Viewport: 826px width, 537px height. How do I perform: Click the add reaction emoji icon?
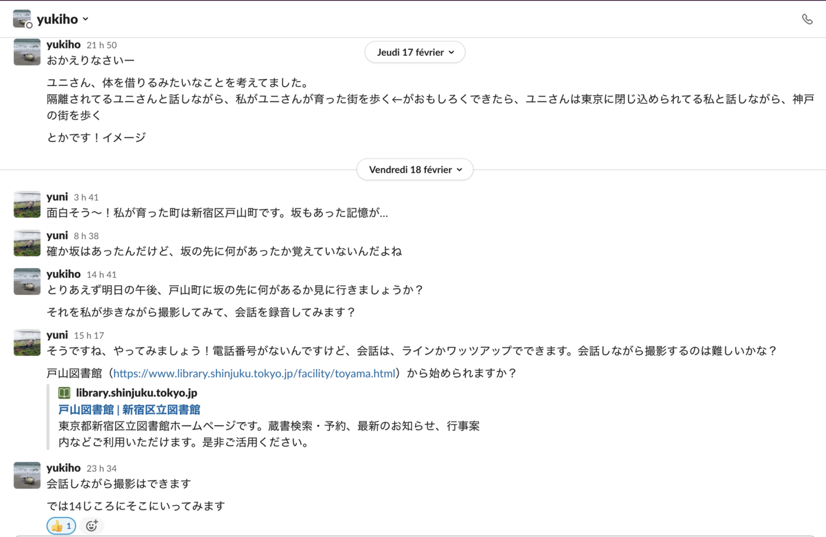click(91, 526)
